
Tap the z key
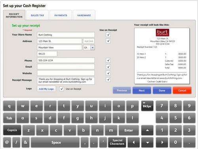click(29, 130)
